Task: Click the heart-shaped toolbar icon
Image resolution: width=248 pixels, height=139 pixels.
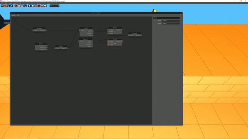Action: (45, 6)
